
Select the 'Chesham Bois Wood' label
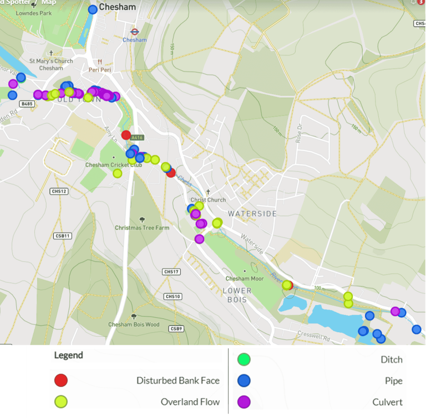134,324
